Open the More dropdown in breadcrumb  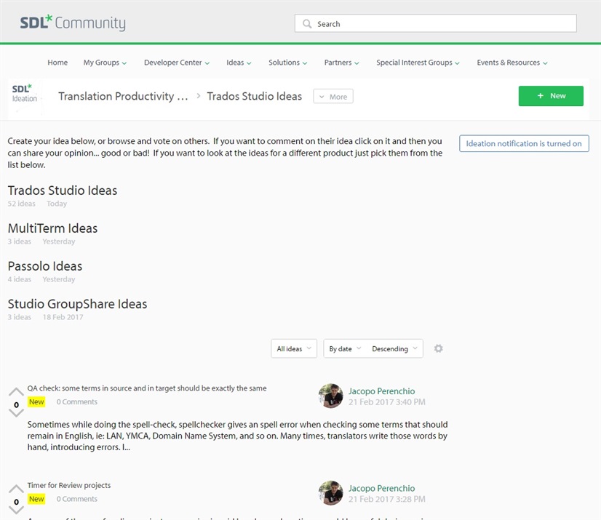[x=333, y=97]
